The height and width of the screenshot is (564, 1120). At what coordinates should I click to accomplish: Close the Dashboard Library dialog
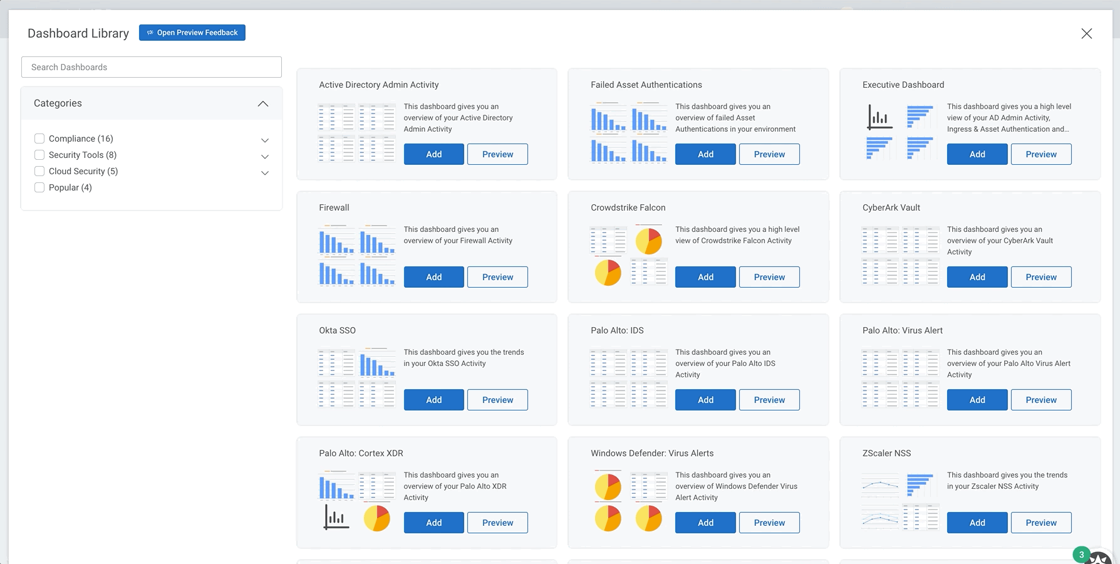point(1086,34)
